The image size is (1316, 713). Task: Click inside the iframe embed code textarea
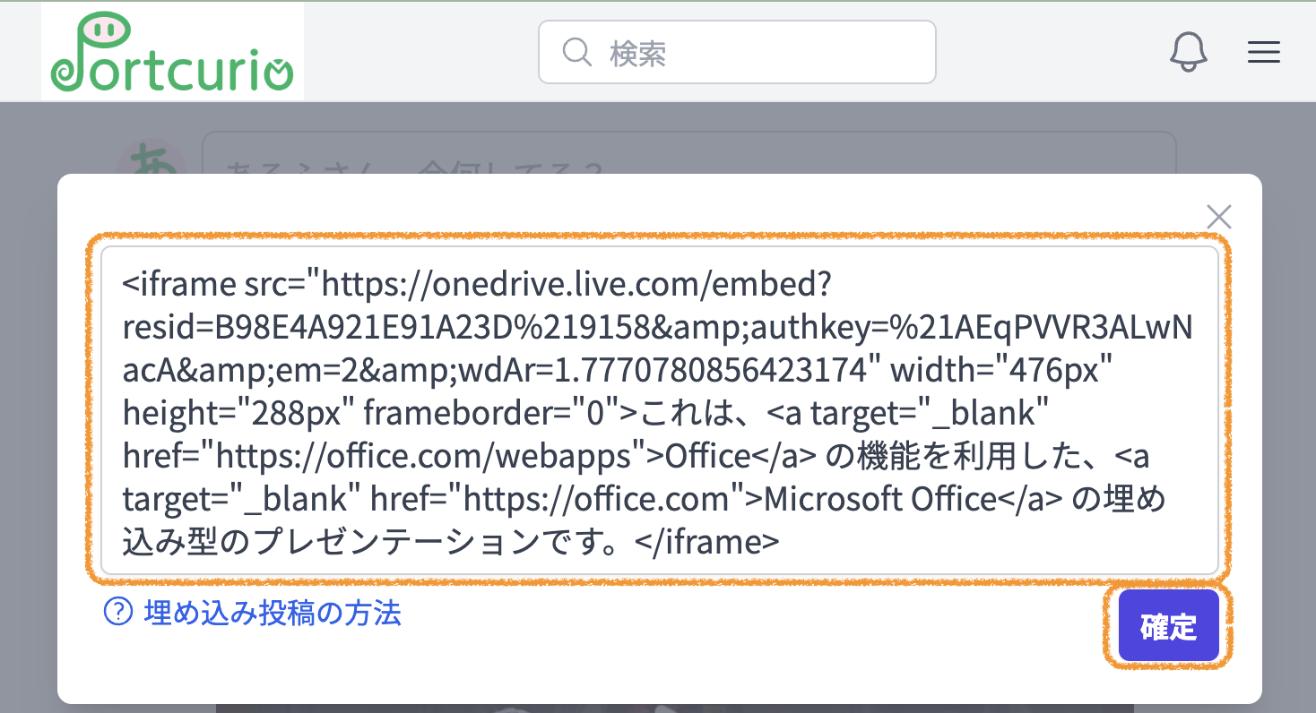(x=660, y=410)
